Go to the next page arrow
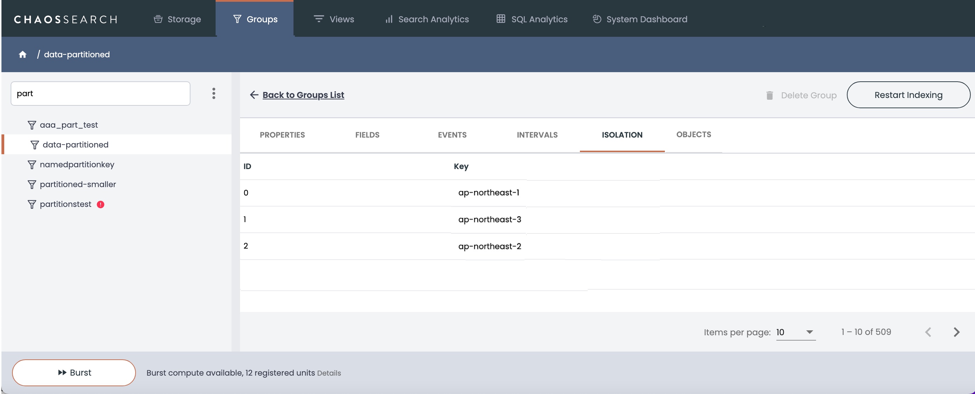Screen dimensions: 975x394 (x=956, y=332)
